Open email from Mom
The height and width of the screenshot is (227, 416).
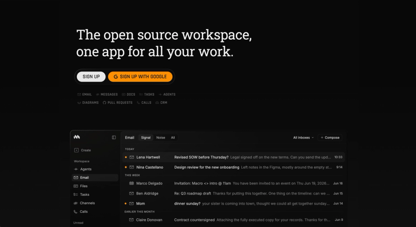233,204
